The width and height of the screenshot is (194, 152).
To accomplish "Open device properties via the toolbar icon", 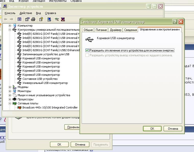I will tap(27, 19).
